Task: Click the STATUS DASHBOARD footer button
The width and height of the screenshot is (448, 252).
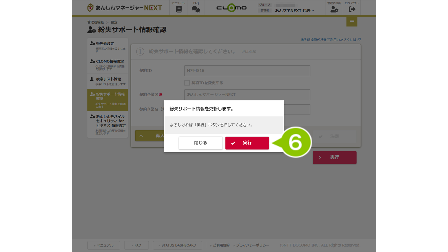Action: pos(177,245)
